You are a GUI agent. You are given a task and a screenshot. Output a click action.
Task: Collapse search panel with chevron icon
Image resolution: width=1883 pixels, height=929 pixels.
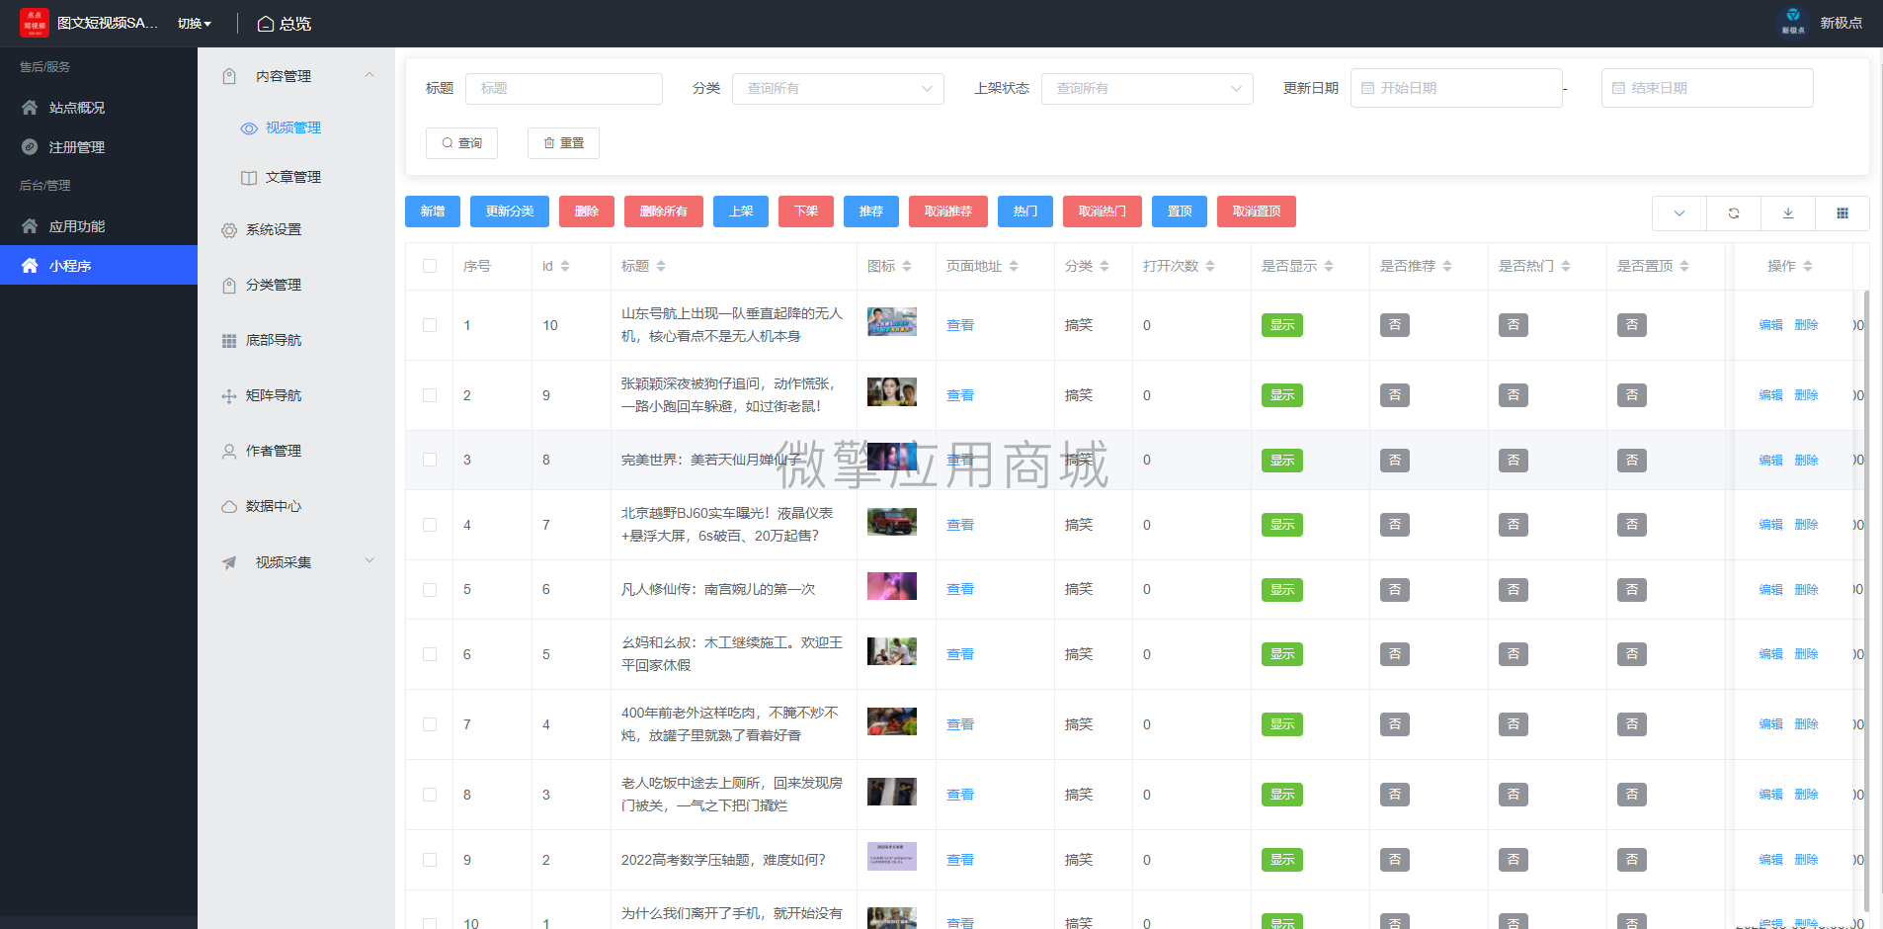pyautogui.click(x=1678, y=212)
